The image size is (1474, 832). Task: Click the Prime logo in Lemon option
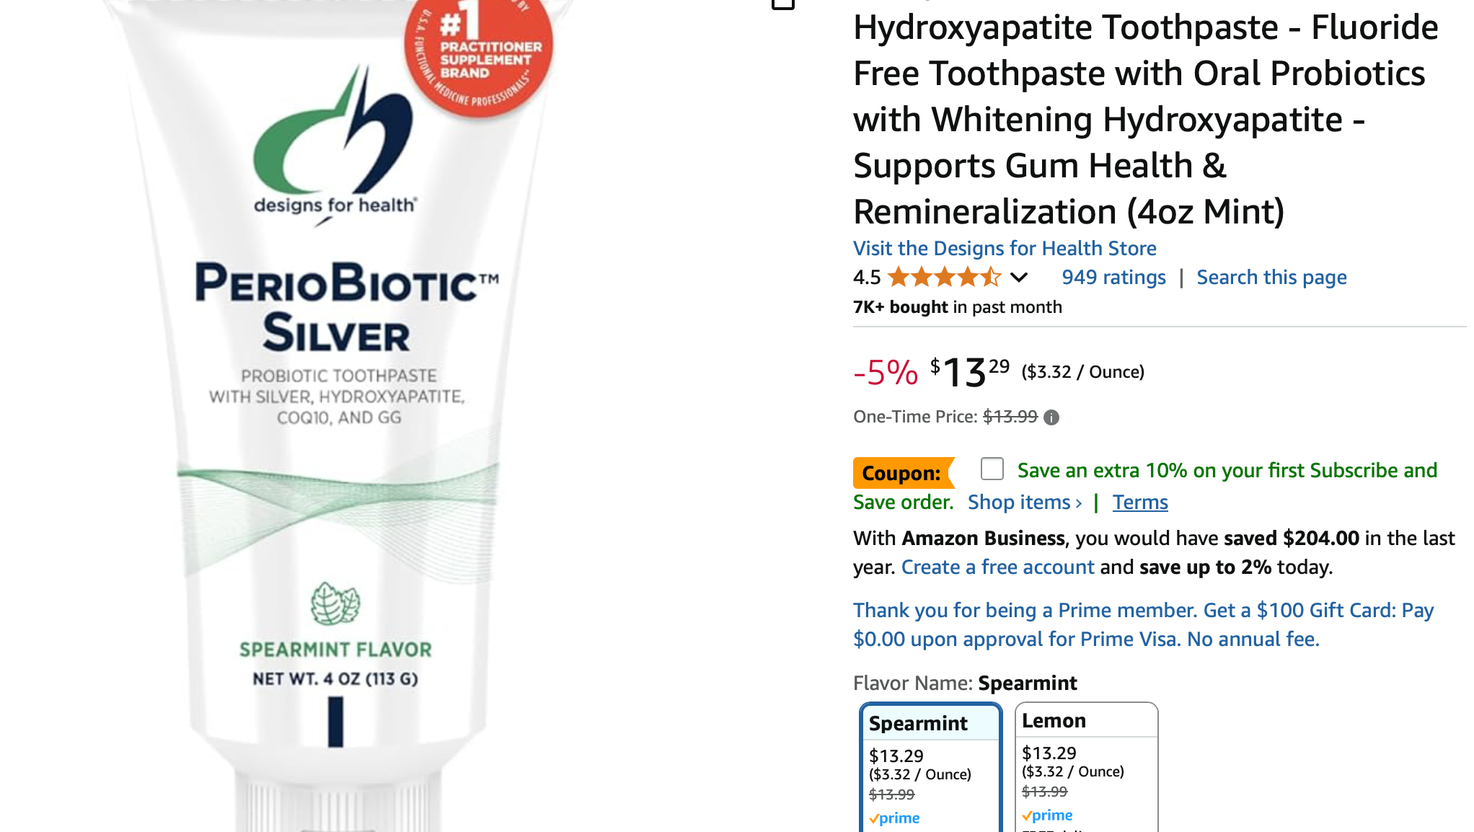pyautogui.click(x=1047, y=815)
